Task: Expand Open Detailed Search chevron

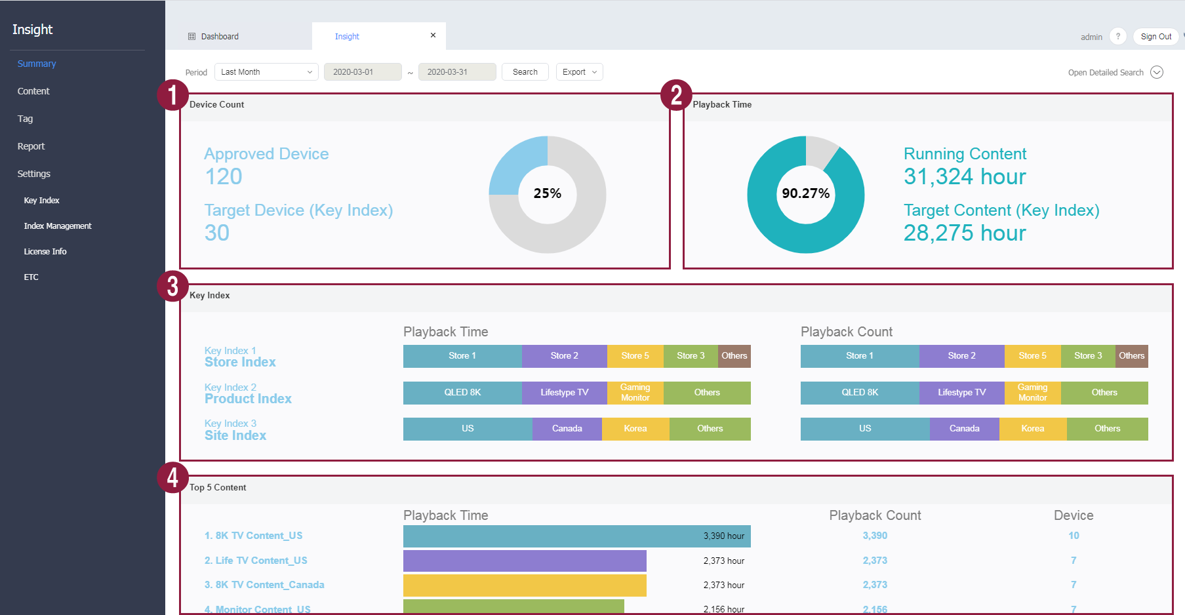Action: point(1157,72)
